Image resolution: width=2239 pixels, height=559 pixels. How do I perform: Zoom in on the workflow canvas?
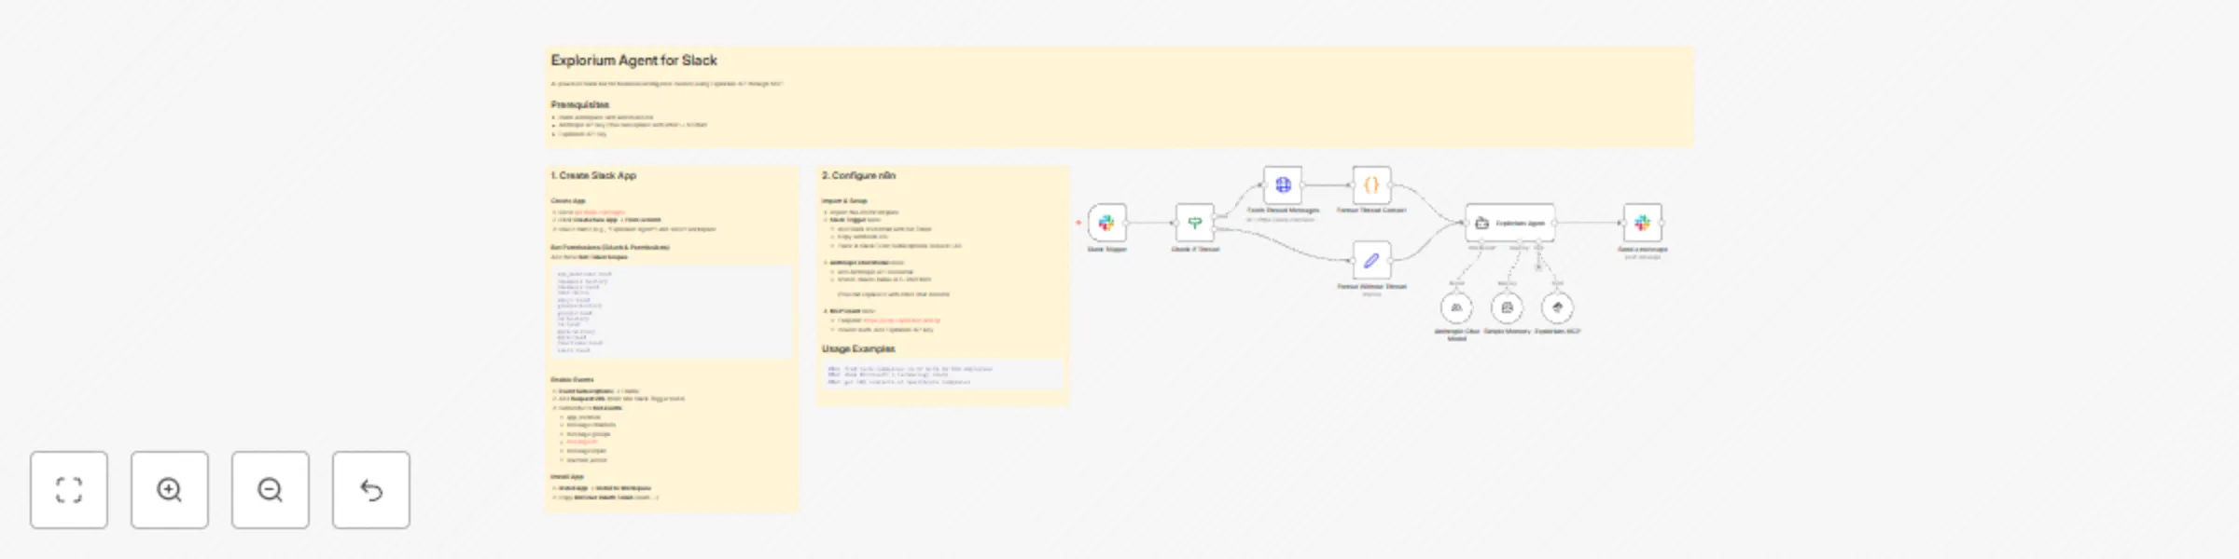point(170,490)
